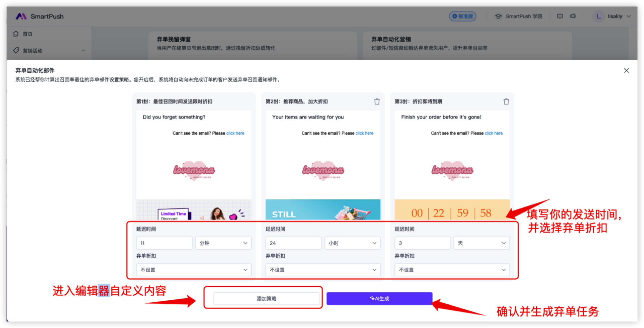The image size is (644, 328).
Task: Click the 添加策略 button
Action: tap(266, 299)
